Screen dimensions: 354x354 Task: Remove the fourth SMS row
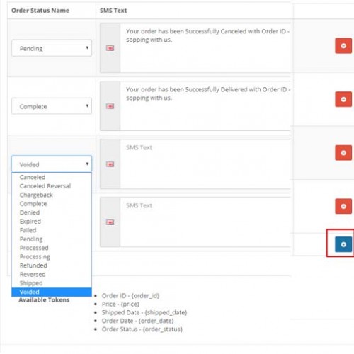pos(343,206)
